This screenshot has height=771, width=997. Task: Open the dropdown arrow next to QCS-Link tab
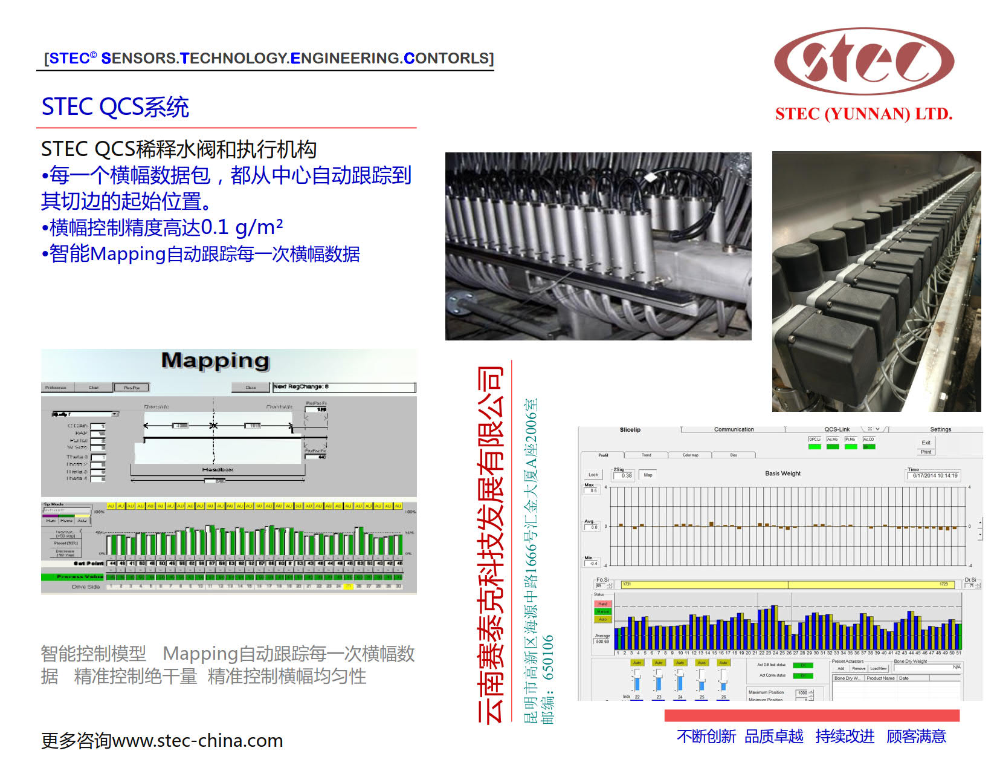[877, 429]
